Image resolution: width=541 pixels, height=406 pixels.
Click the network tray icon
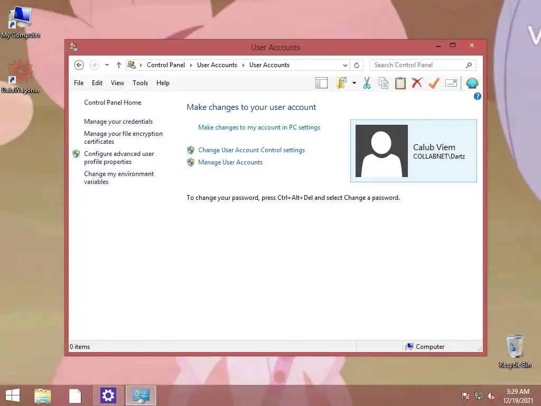478,396
